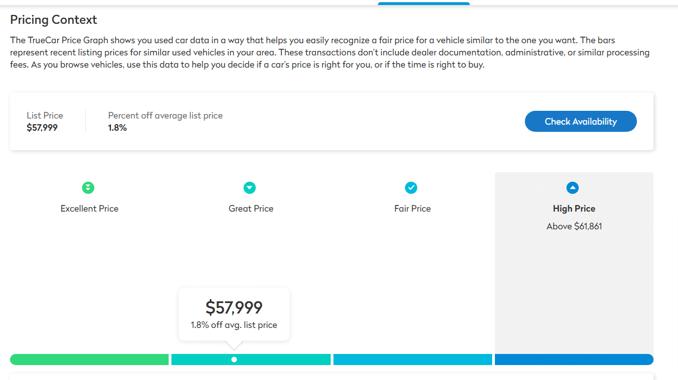Select the Excellent Price label

[89, 209]
